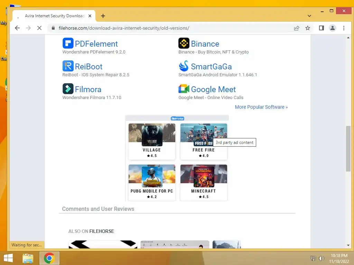Click 'Wondershare Filmora 11.7.10' text
The width and height of the screenshot is (354, 265).
[92, 97]
